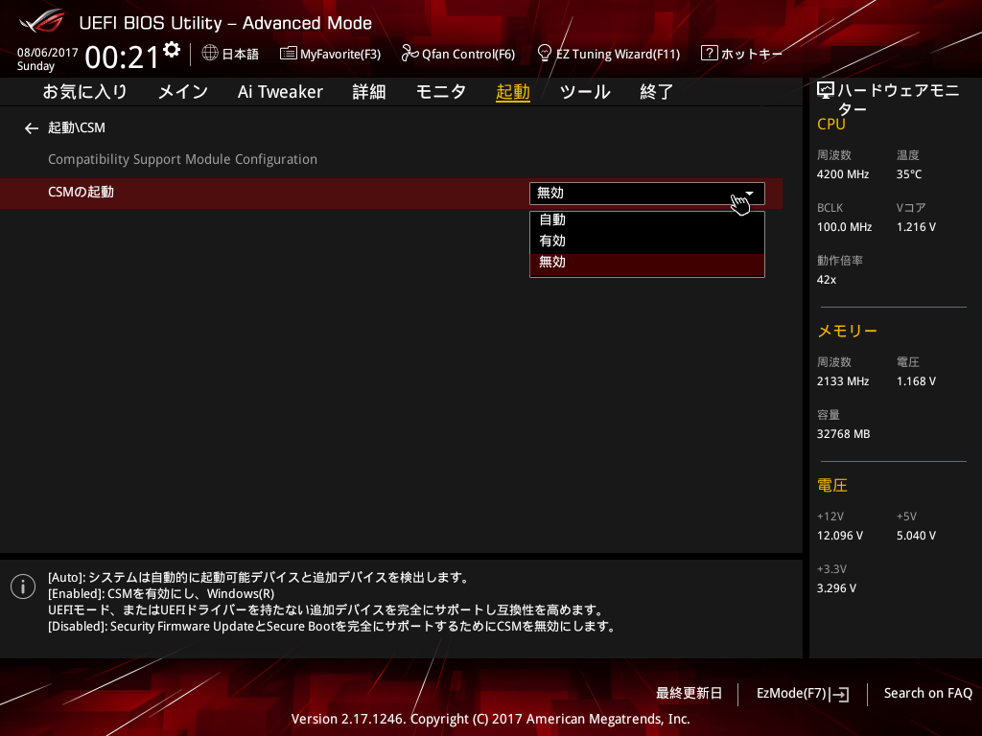Viewport: 982px width, 736px height.
Task: Open the ホットキー help
Action: click(741, 54)
